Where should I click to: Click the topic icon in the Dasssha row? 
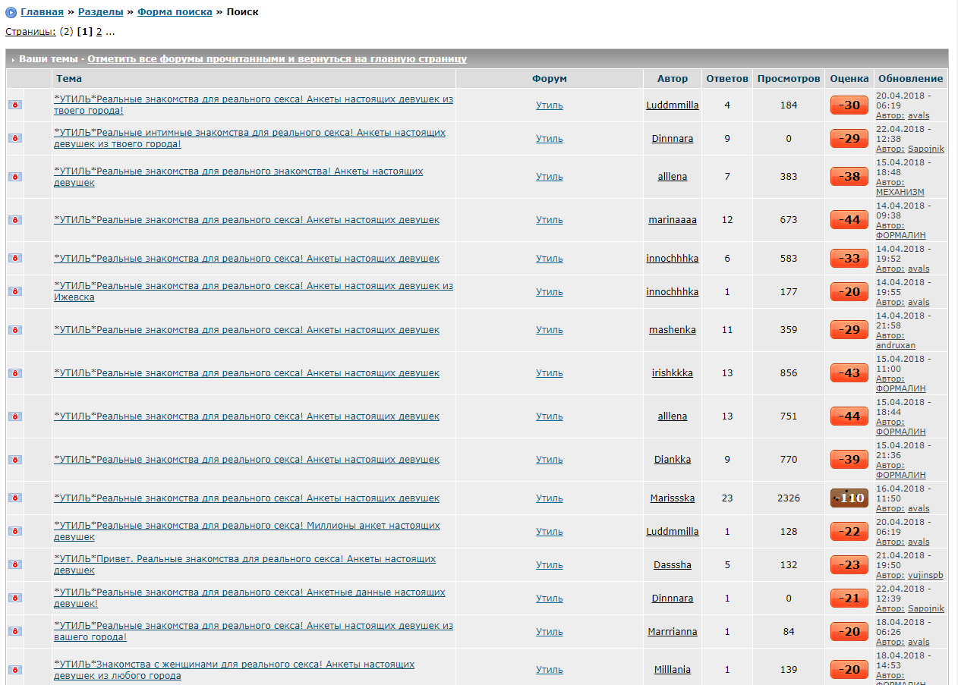(x=15, y=564)
